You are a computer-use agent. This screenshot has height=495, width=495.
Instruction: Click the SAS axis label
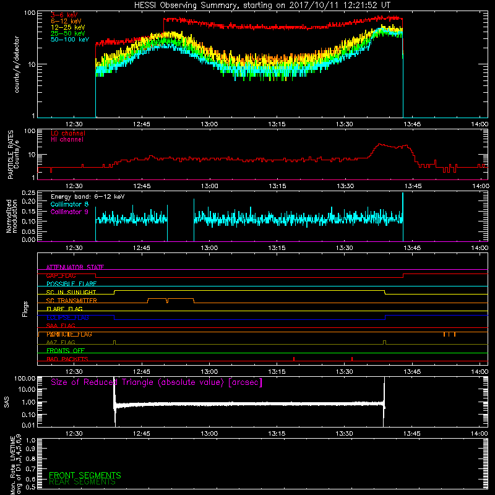[x=7, y=402]
